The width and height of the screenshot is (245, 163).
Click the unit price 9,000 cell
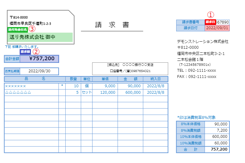(105, 86)
